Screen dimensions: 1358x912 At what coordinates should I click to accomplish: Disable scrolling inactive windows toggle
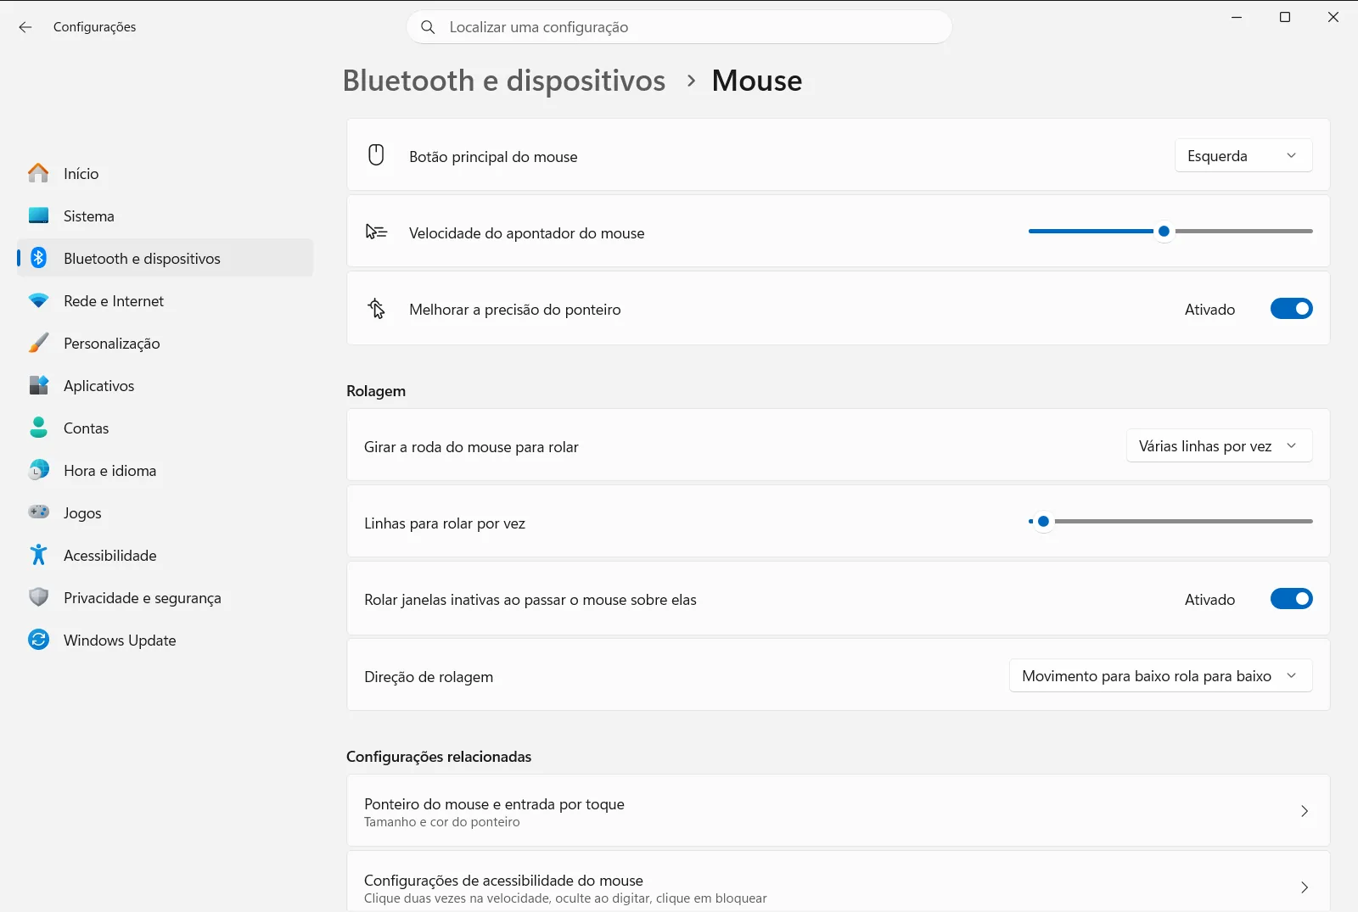pyautogui.click(x=1291, y=599)
